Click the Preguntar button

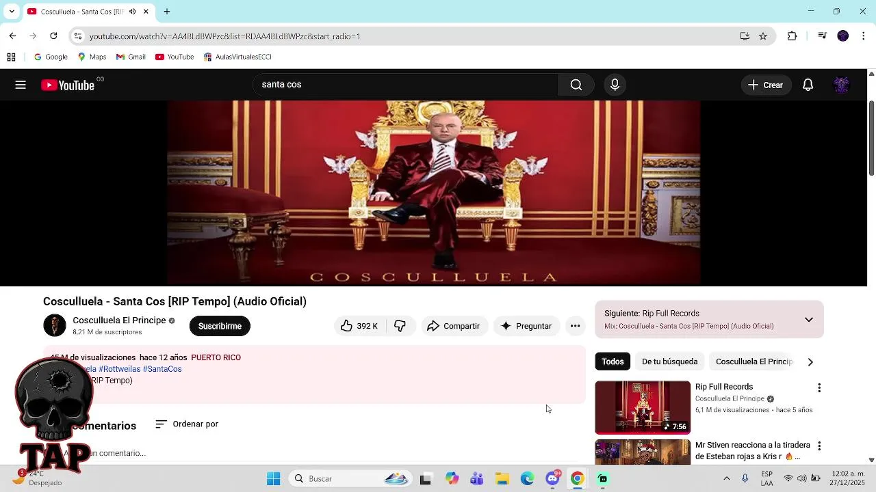click(526, 326)
